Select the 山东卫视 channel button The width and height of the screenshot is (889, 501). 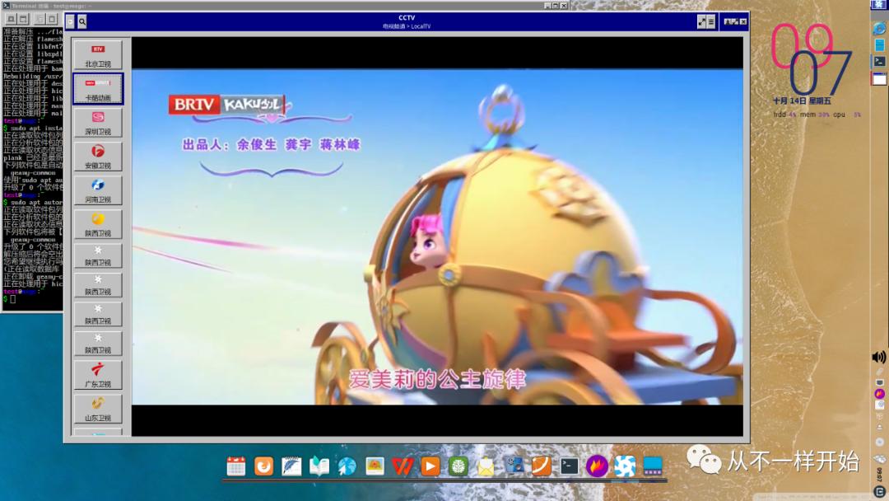(x=98, y=409)
